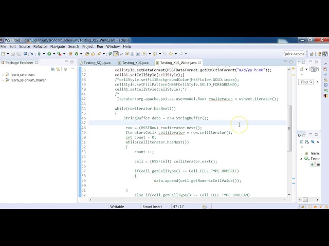Toggle Skip All Breakpoints icon

tap(32, 54)
